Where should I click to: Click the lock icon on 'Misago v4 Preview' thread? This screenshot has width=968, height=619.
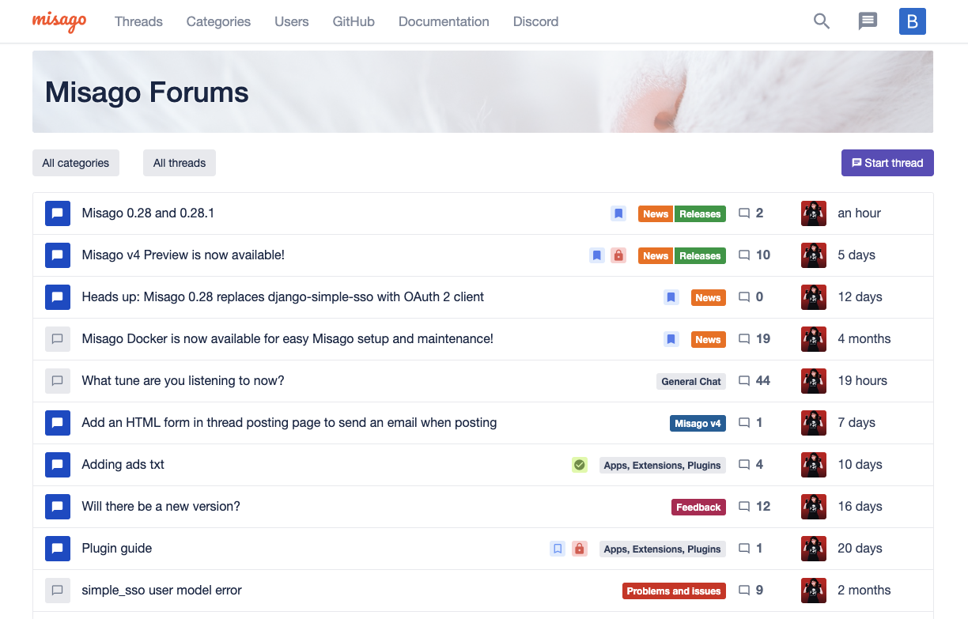618,255
